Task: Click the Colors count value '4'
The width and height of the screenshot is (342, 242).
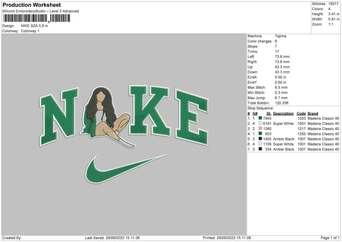Action: pyautogui.click(x=329, y=9)
